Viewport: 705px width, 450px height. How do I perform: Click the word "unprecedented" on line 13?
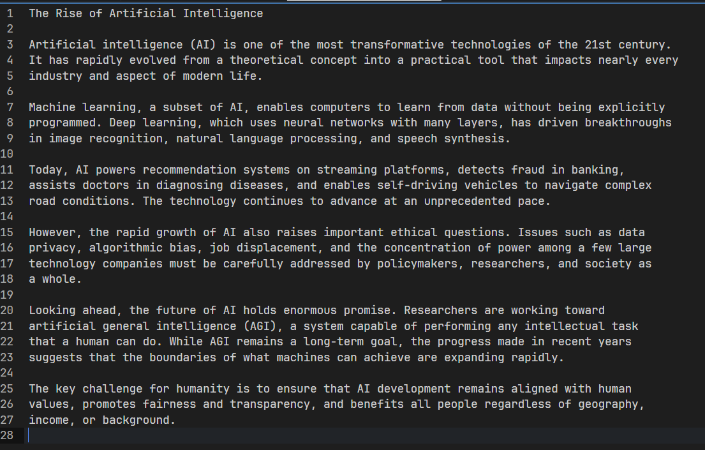click(464, 201)
